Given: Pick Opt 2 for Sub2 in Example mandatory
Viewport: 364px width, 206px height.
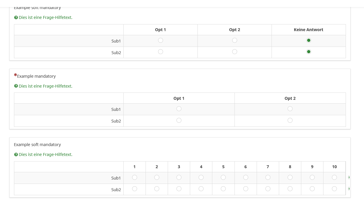Looking at the screenshot, I should (x=290, y=120).
